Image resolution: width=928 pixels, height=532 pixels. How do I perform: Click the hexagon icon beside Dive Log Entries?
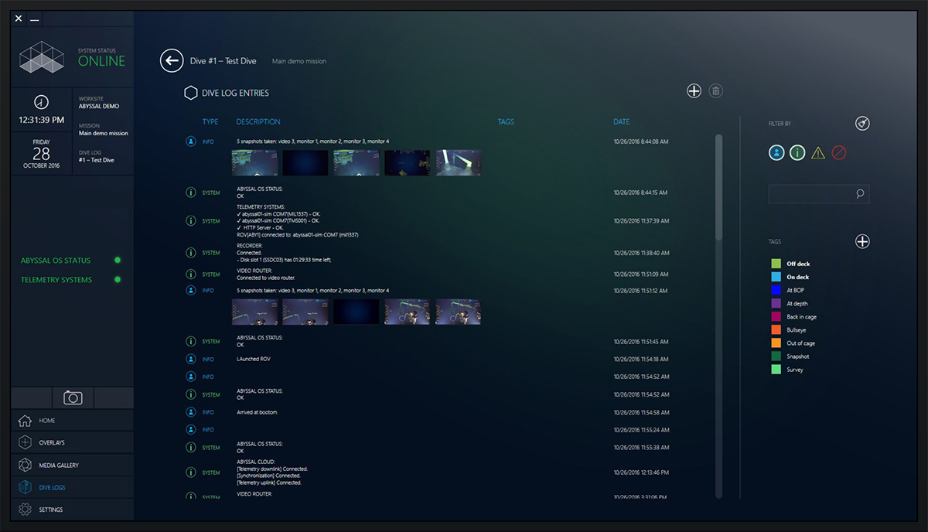click(190, 93)
